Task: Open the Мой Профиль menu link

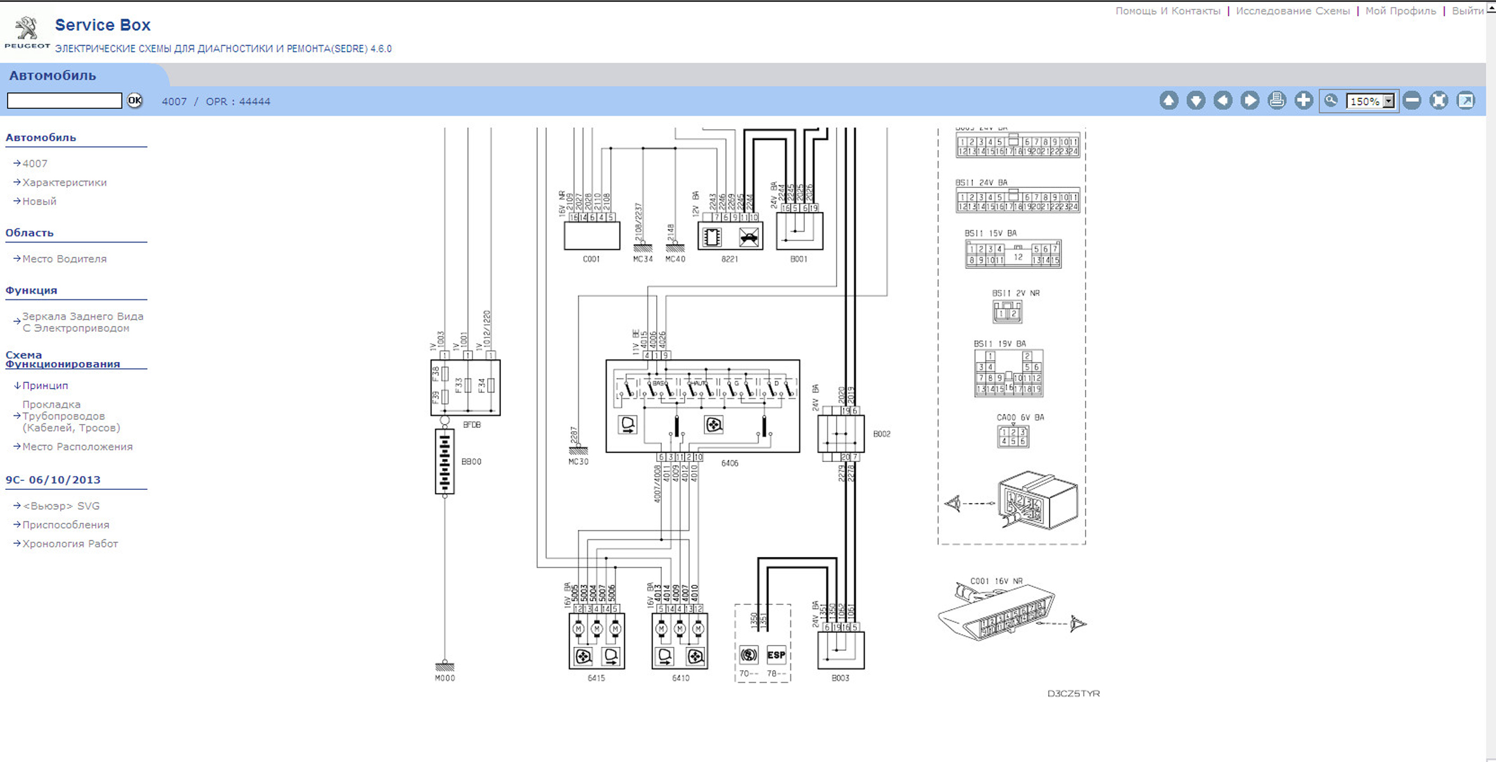Action: click(1400, 11)
